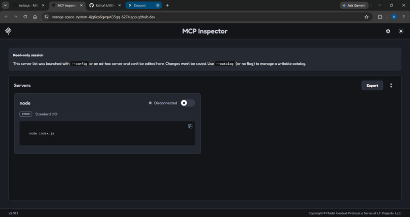Click the Standard I/O label
Image resolution: width=410 pixels, height=217 pixels.
coord(46,114)
